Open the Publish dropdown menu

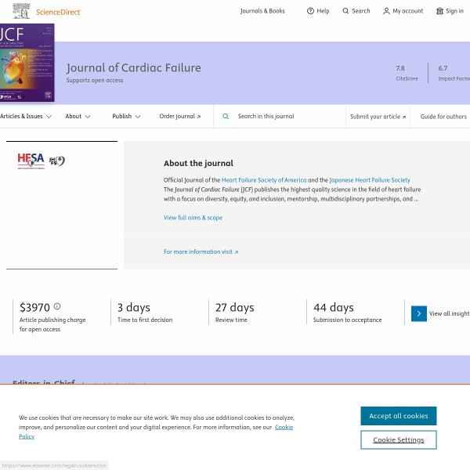point(126,116)
